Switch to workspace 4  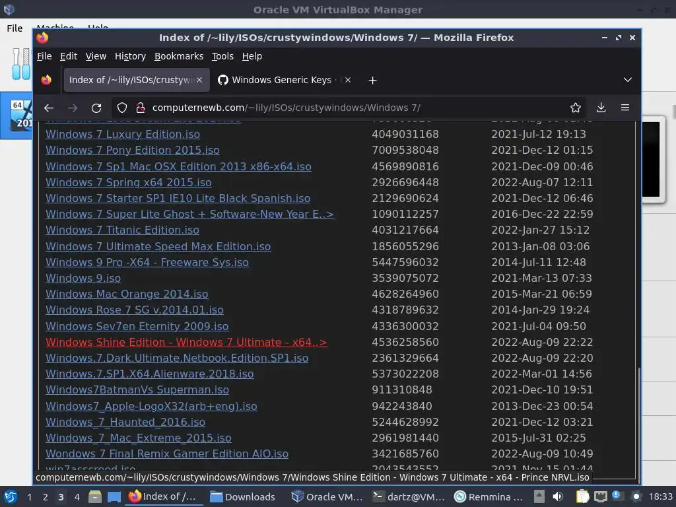coord(77,497)
